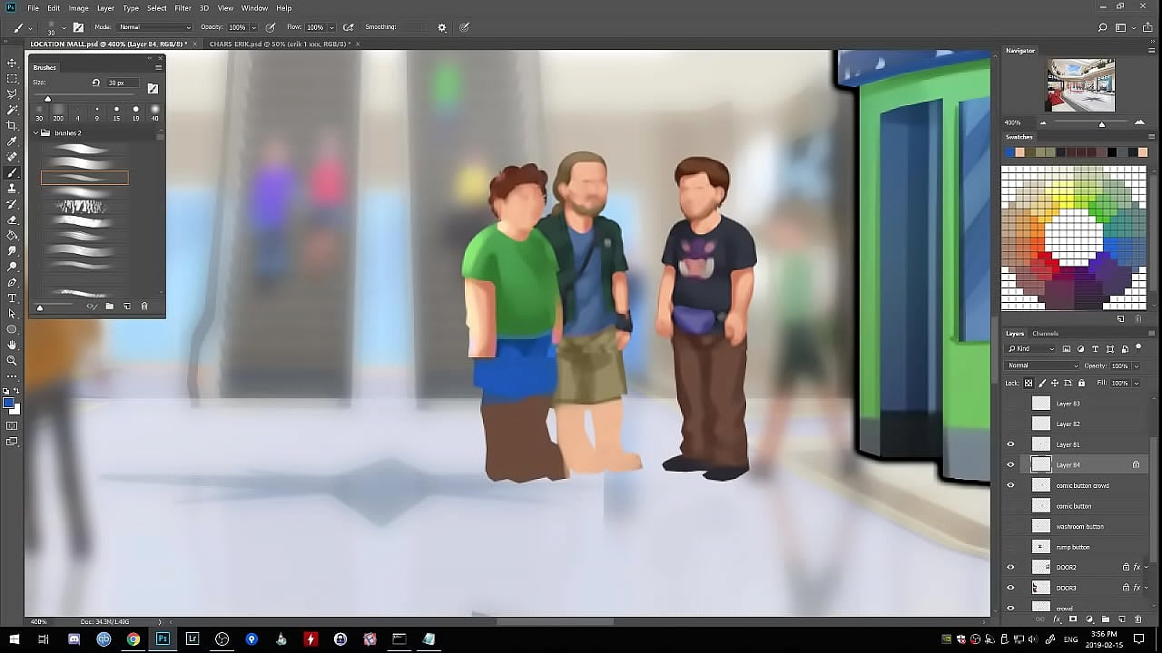Click the delete layer trash icon
The height and width of the screenshot is (653, 1162).
coord(1137,619)
